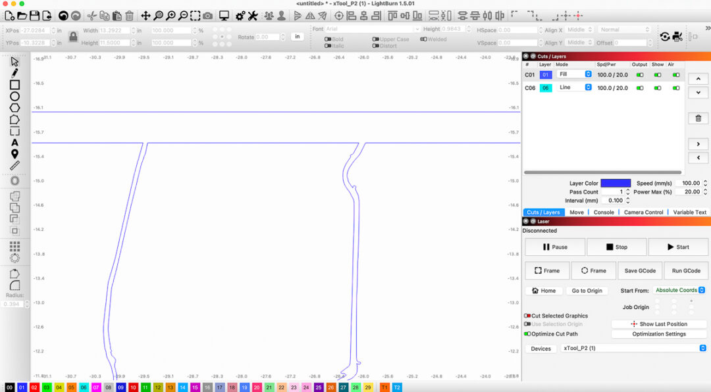The image size is (711, 392).
Task: Enable Cut Selected Graphics switch
Action: tap(527, 316)
